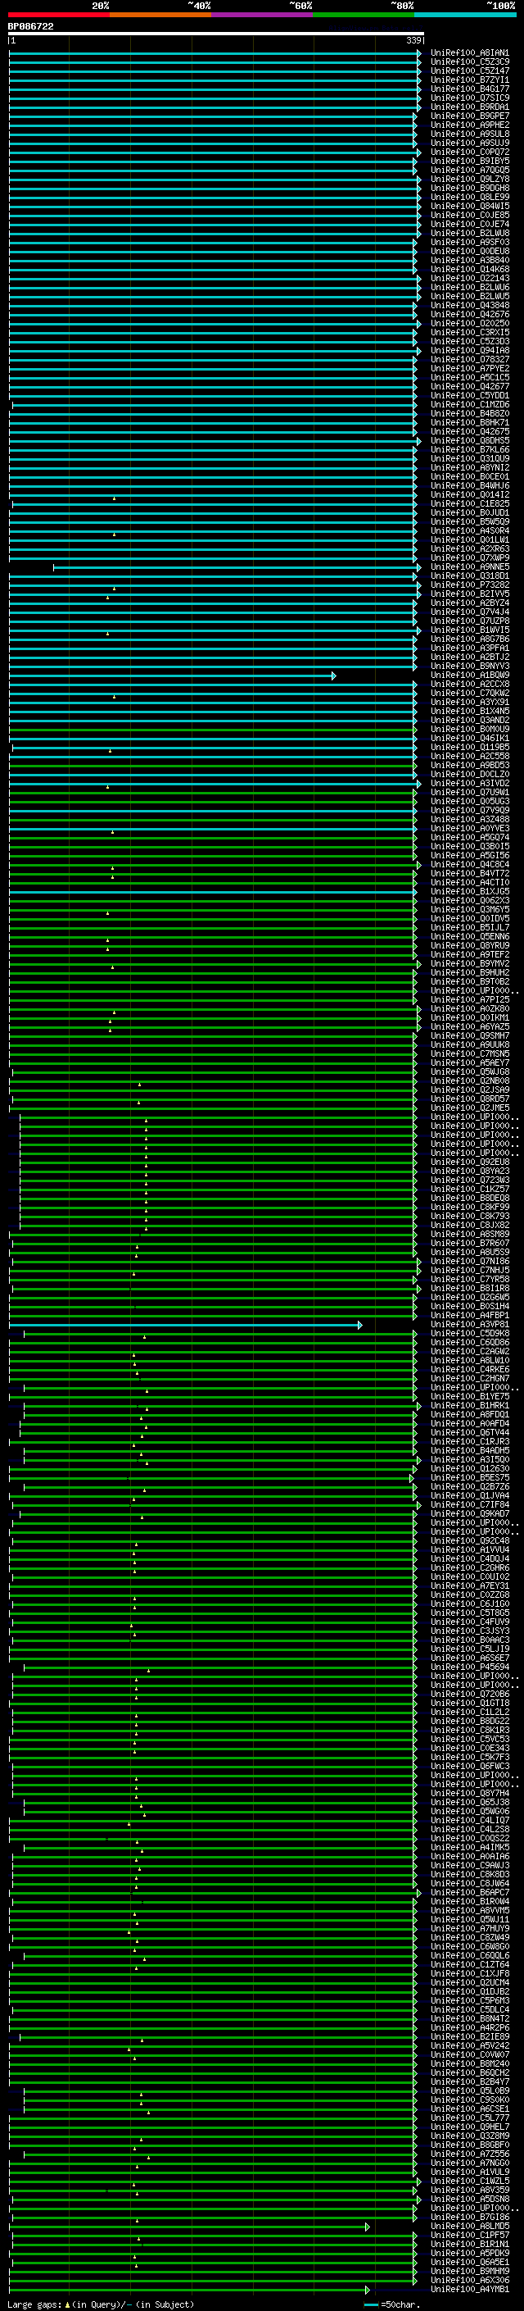This screenshot has width=524, height=2311.
Task: Select hit label UniRef100_O22143
Action: tap(469, 278)
